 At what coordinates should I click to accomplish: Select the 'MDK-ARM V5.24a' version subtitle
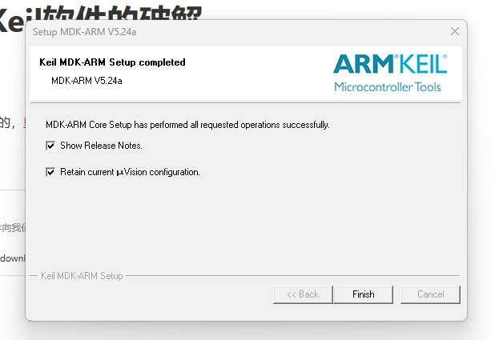click(87, 81)
